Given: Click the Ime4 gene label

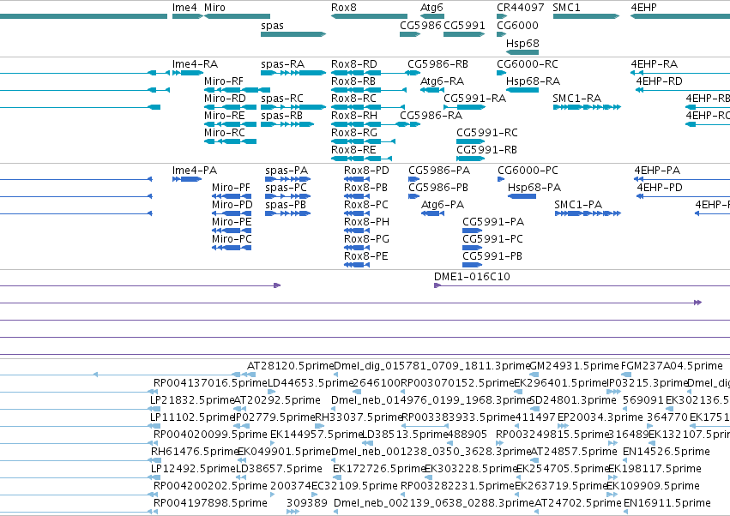Looking at the screenshot, I should tap(184, 8).
